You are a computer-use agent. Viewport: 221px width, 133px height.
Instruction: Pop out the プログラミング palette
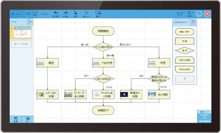pos(192,22)
